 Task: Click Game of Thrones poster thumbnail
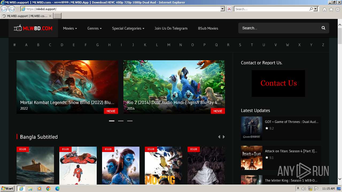[x=252, y=129]
